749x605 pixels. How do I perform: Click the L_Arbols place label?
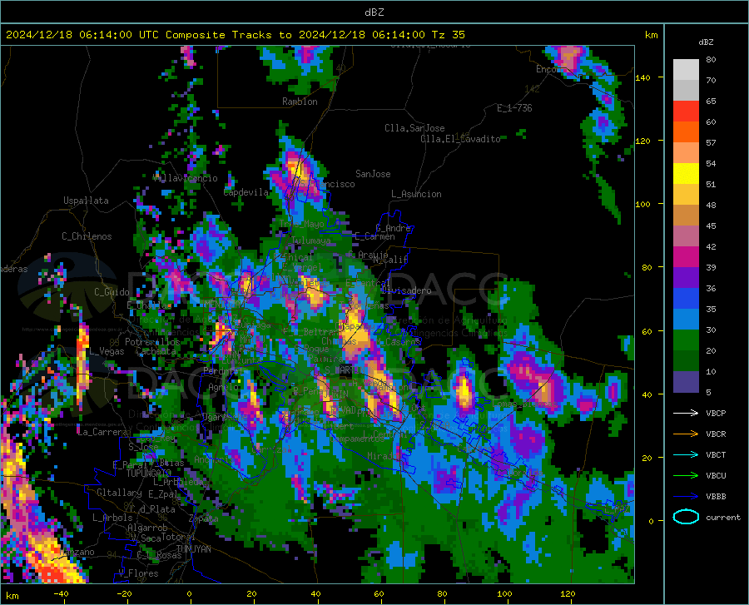pyautogui.click(x=112, y=517)
